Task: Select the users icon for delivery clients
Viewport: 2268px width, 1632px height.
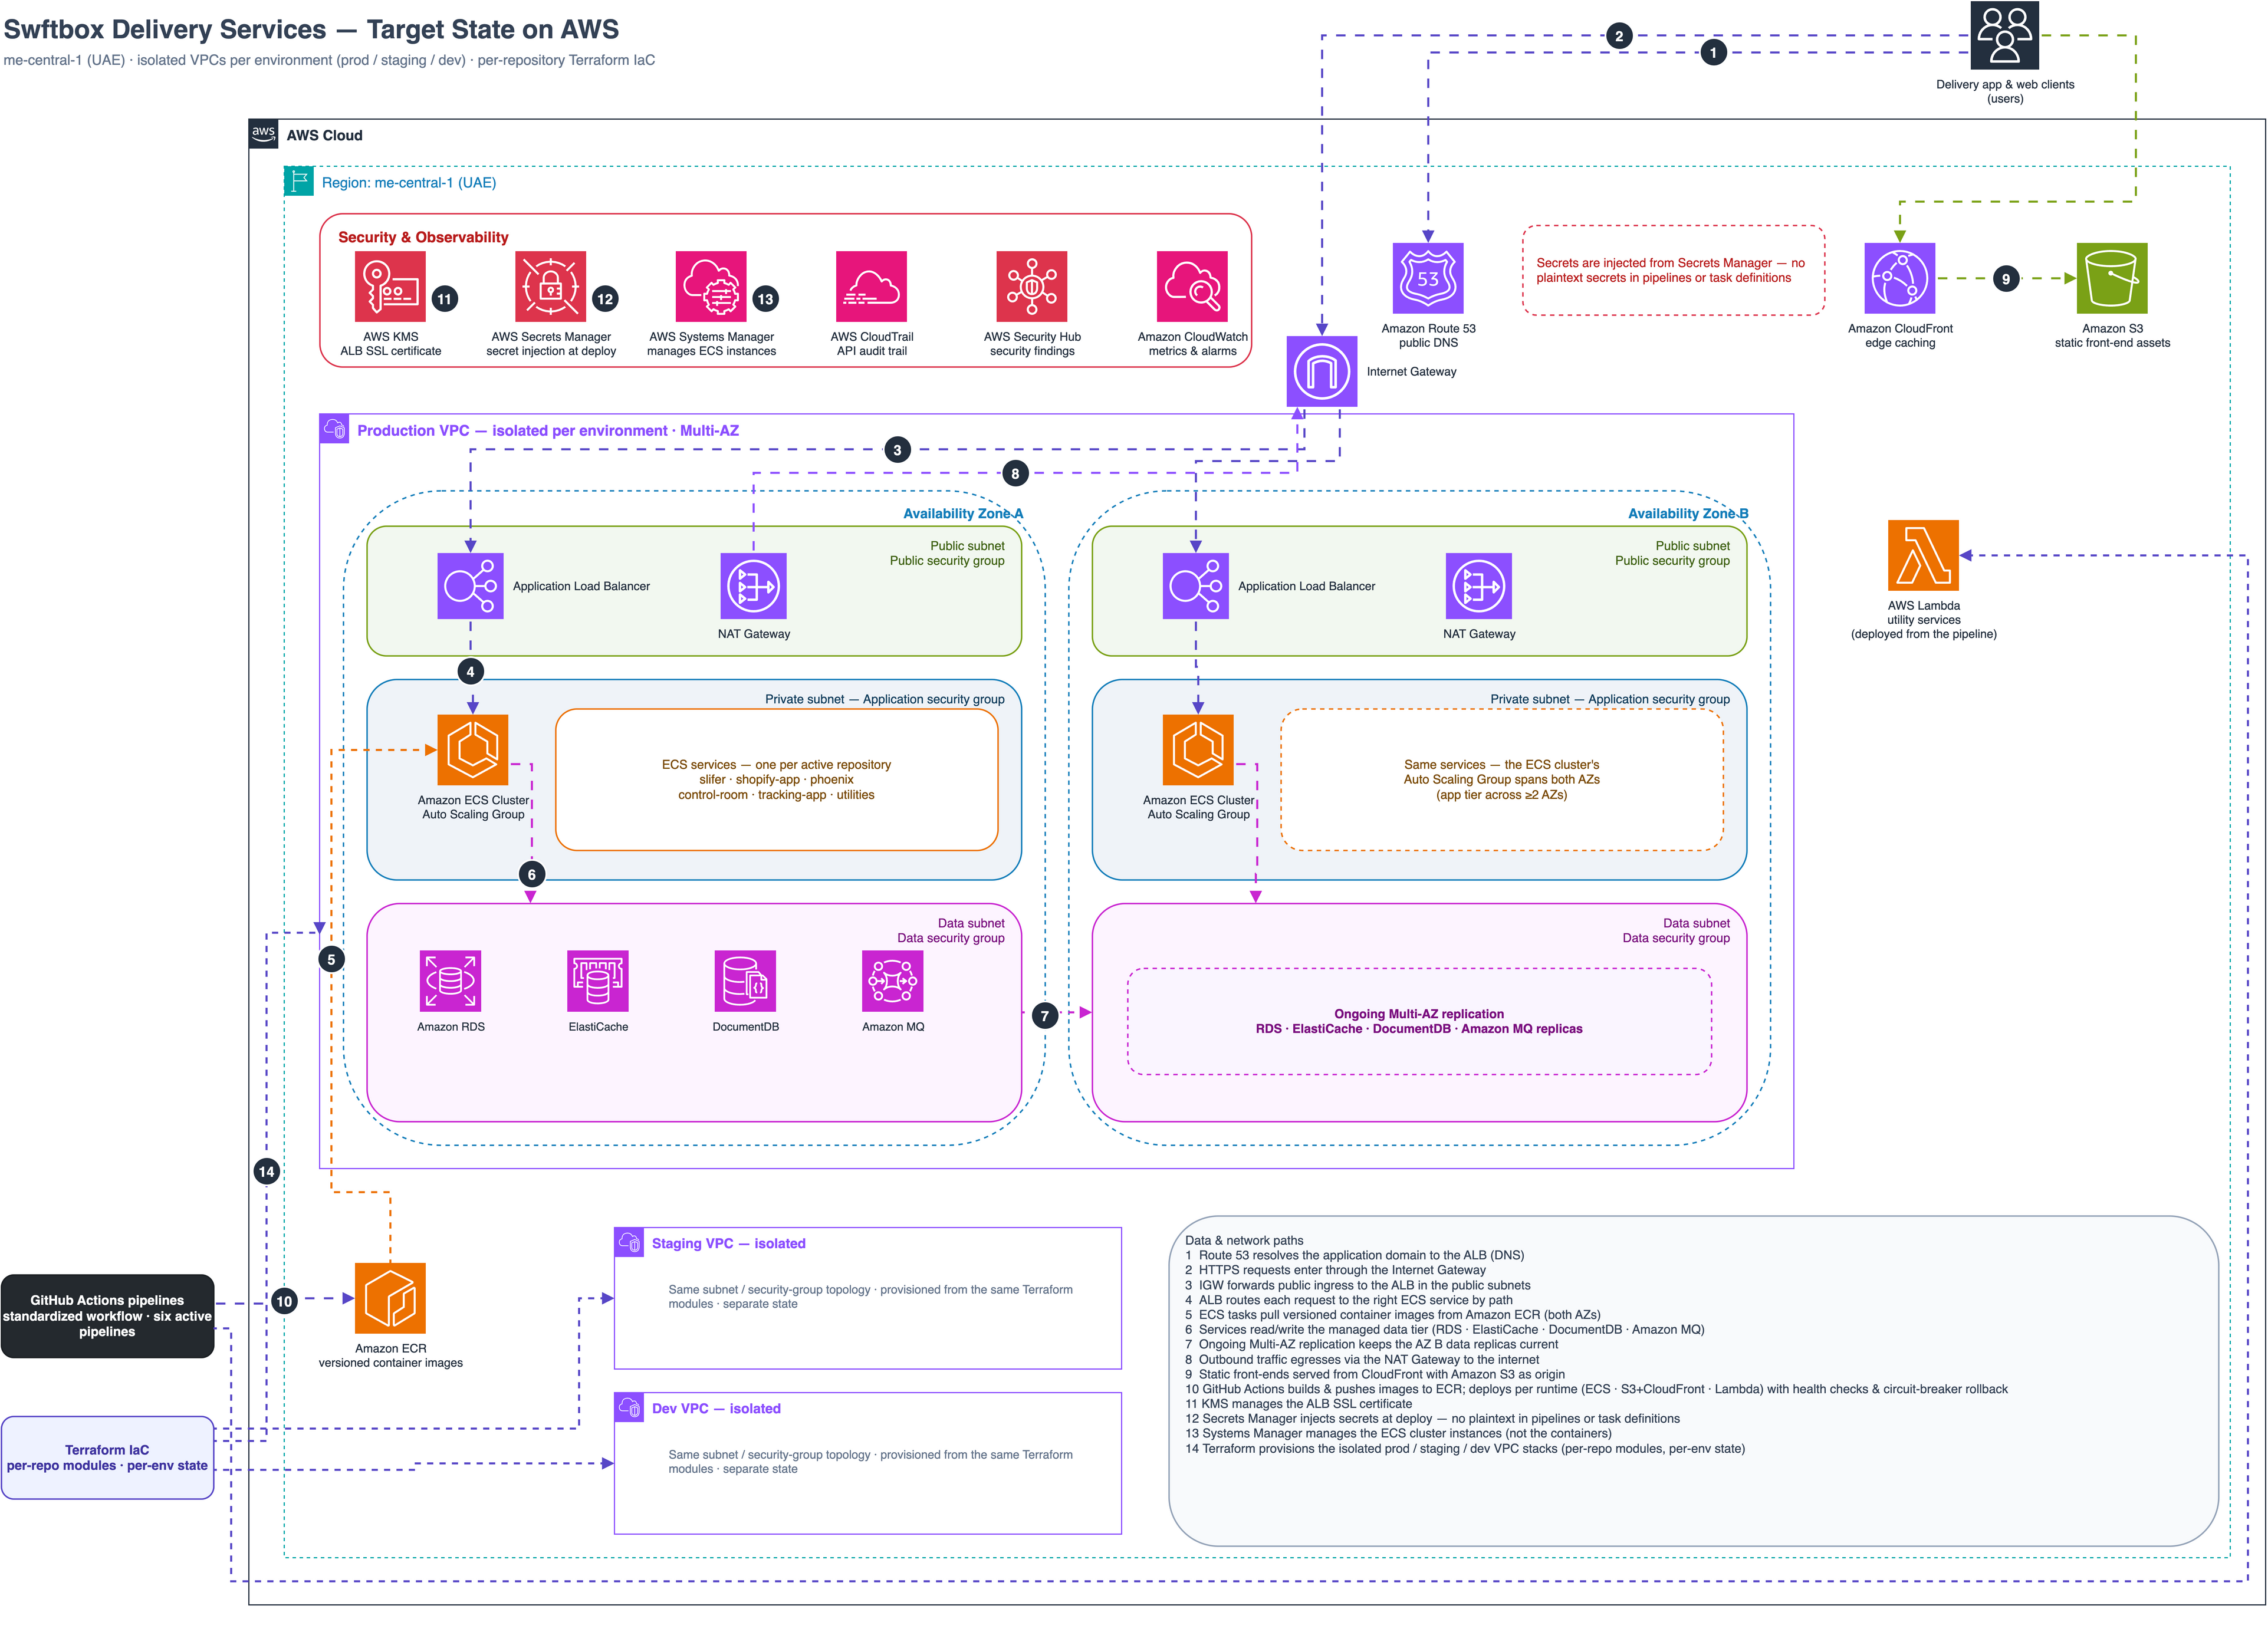Action: point(2004,35)
